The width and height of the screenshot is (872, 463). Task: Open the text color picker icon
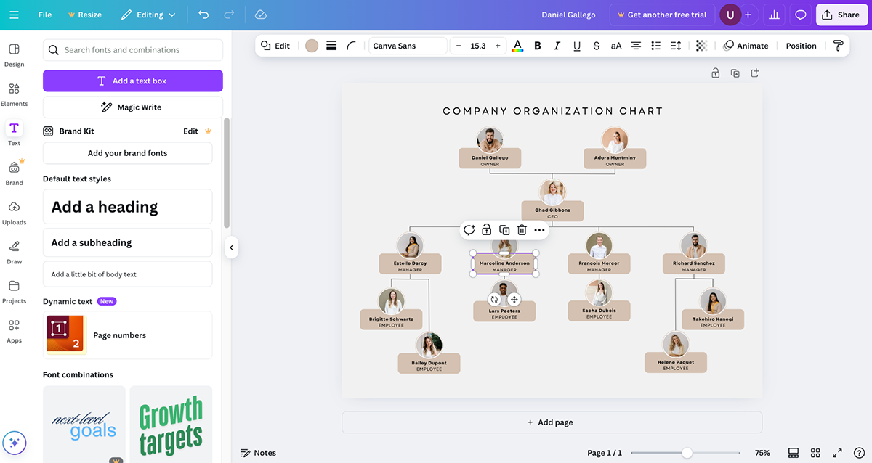coord(517,46)
